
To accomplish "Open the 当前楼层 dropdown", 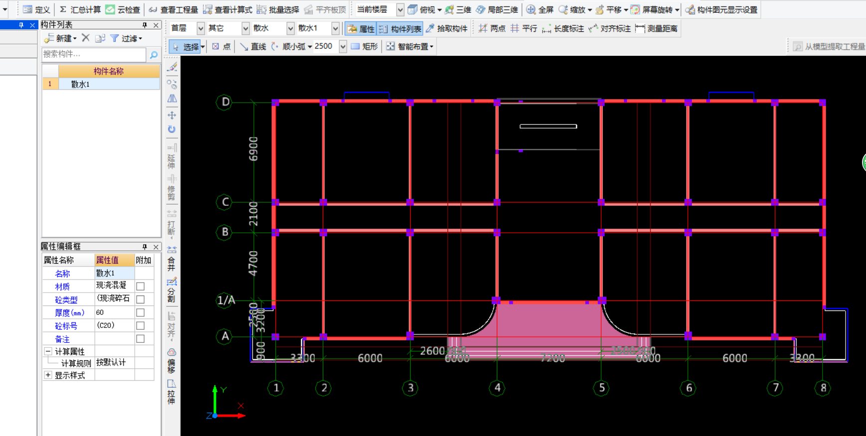I will (x=400, y=9).
